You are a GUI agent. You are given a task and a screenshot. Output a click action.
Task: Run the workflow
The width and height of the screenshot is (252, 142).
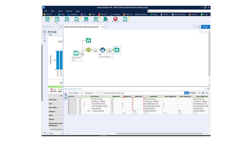205,27
